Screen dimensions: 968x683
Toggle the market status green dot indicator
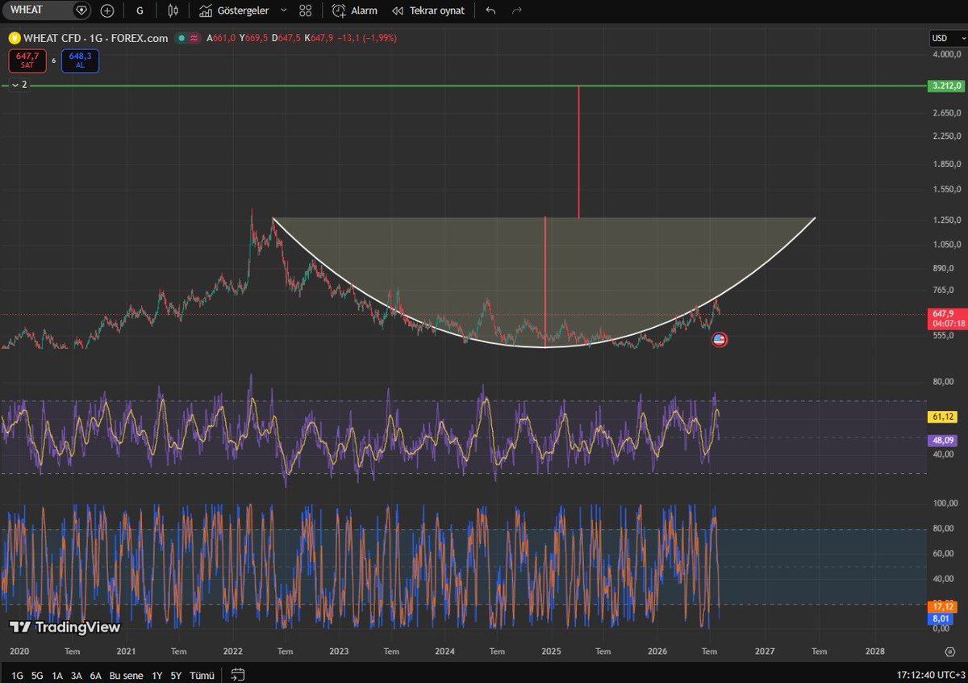tap(183, 38)
